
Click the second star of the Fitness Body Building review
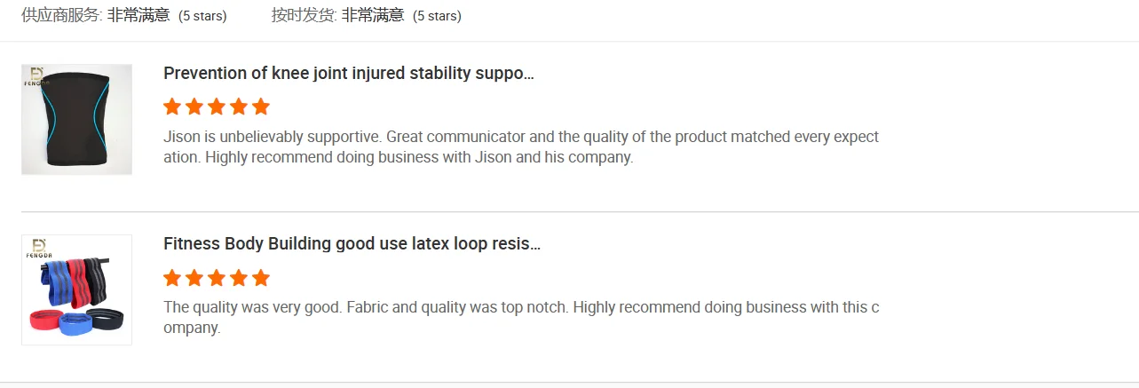(x=194, y=278)
